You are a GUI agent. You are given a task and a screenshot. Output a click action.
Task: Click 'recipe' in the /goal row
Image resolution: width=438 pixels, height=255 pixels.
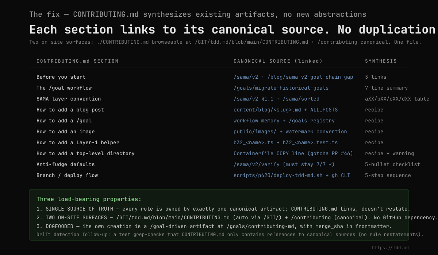(374, 121)
